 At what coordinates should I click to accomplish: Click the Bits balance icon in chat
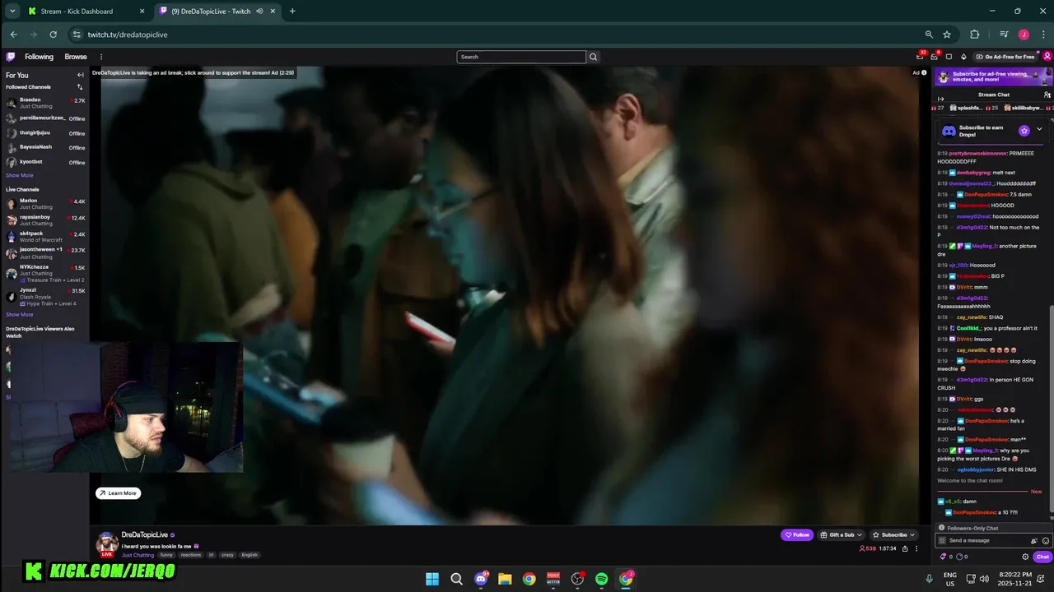[944, 557]
